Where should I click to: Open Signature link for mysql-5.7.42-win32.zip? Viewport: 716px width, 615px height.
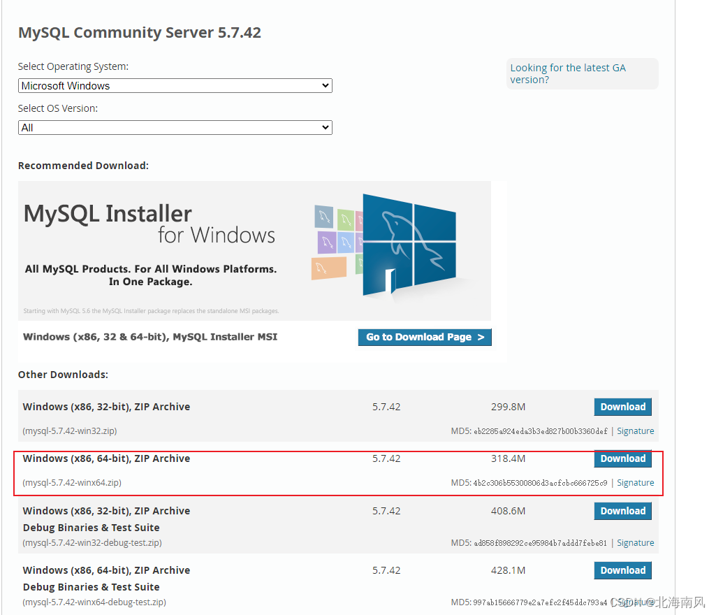pos(635,431)
